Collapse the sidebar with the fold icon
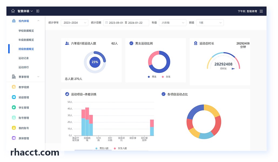 click(x=38, y=11)
